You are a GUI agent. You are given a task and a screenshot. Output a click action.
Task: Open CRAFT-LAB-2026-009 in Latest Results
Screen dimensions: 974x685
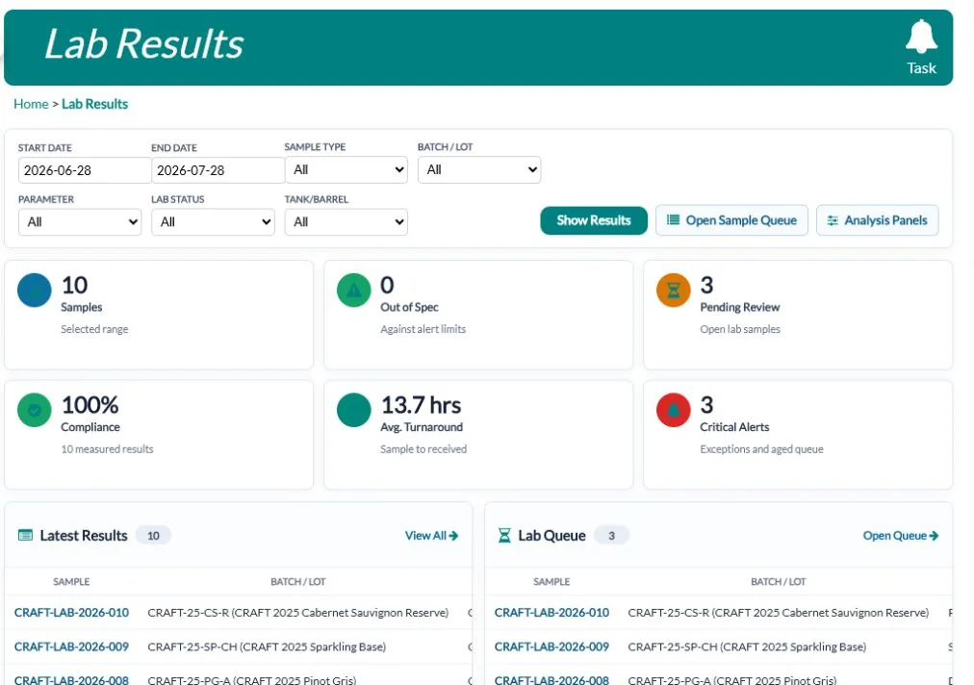[x=71, y=647]
